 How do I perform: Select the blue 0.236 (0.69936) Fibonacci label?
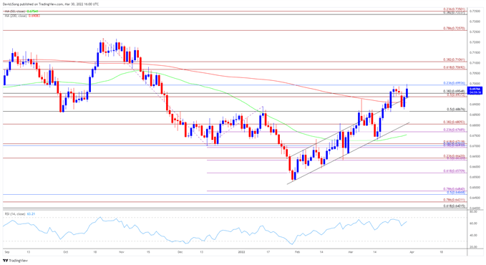(x=454, y=83)
